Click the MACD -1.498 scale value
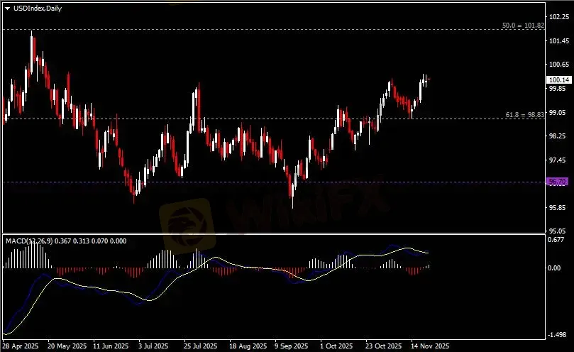The width and height of the screenshot is (574, 352). tap(558, 334)
